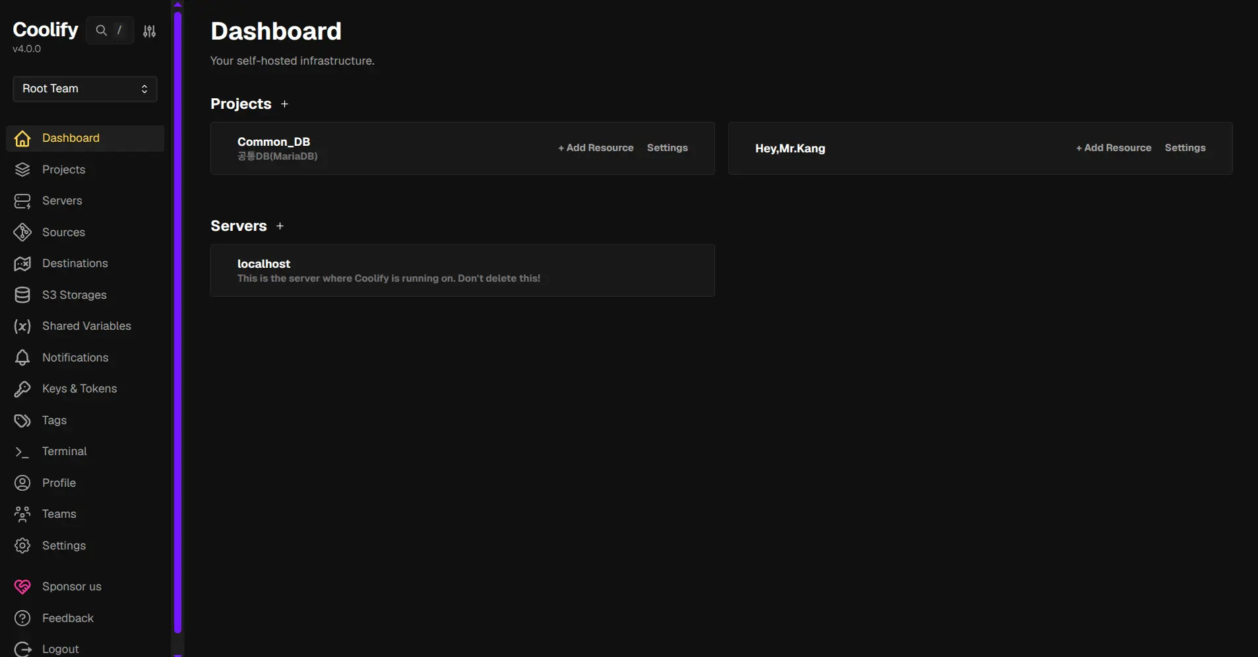Screen dimensions: 1258x657
Task: Click the settings sliders icon near search
Action: 150,31
